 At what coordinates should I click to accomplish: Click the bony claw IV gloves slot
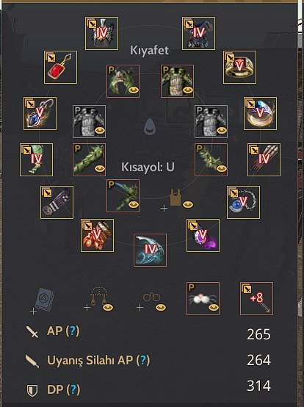(264, 159)
